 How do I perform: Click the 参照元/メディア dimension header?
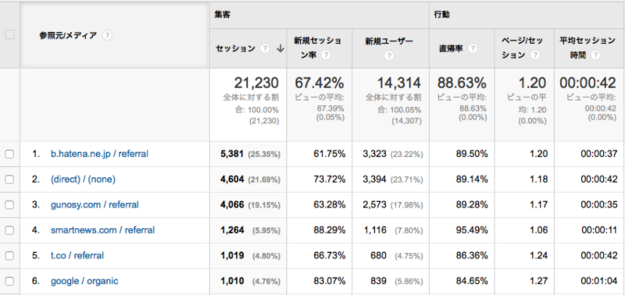68,36
